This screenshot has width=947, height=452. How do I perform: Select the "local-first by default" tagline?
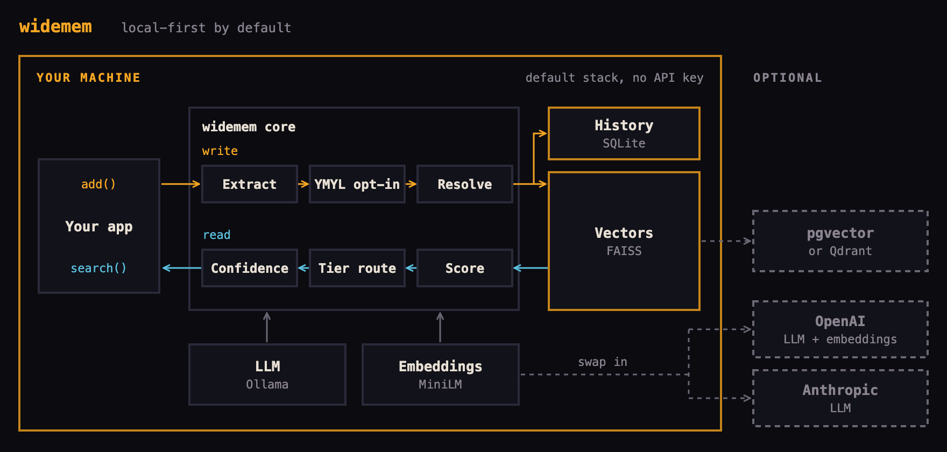(x=206, y=28)
